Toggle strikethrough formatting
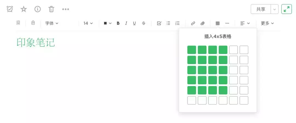The width and height of the screenshot is (296, 123). [x=144, y=23]
